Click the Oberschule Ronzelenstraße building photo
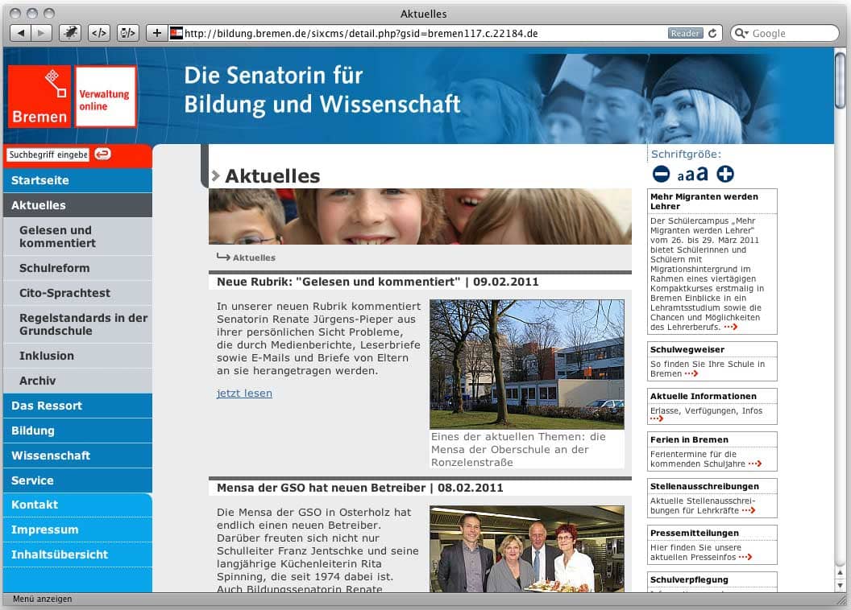This screenshot has width=851, height=610. [x=526, y=364]
